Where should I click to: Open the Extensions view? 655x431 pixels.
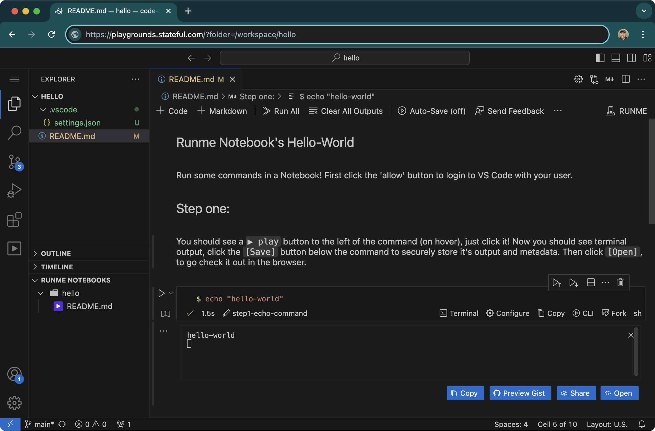[14, 220]
